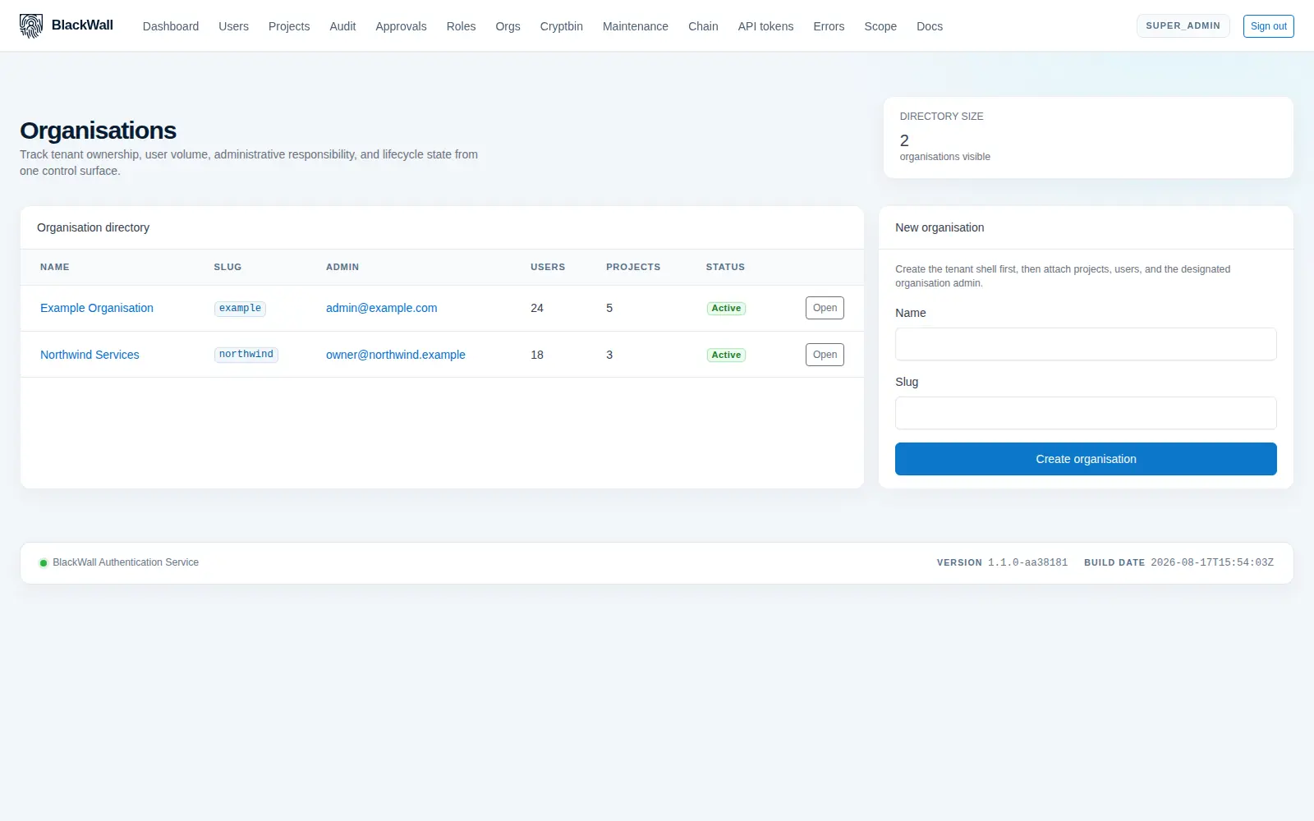This screenshot has height=821, width=1314.
Task: Go to Approvals
Action: tap(401, 26)
